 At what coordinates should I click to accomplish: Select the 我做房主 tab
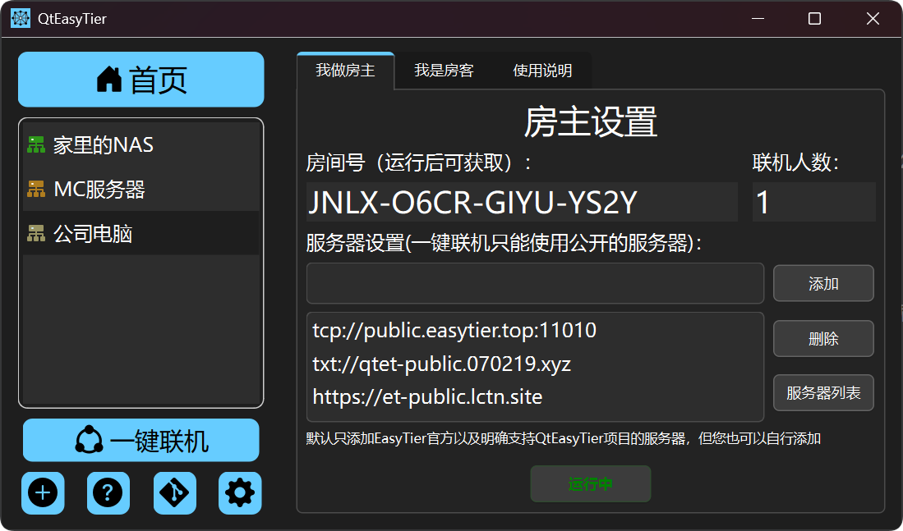345,71
